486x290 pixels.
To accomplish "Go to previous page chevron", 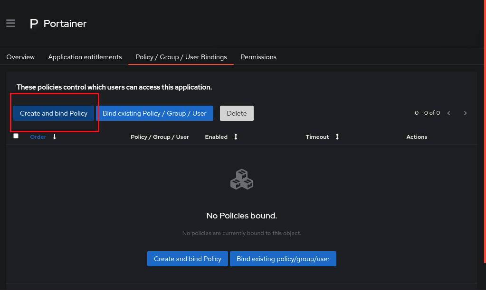I will (448, 113).
